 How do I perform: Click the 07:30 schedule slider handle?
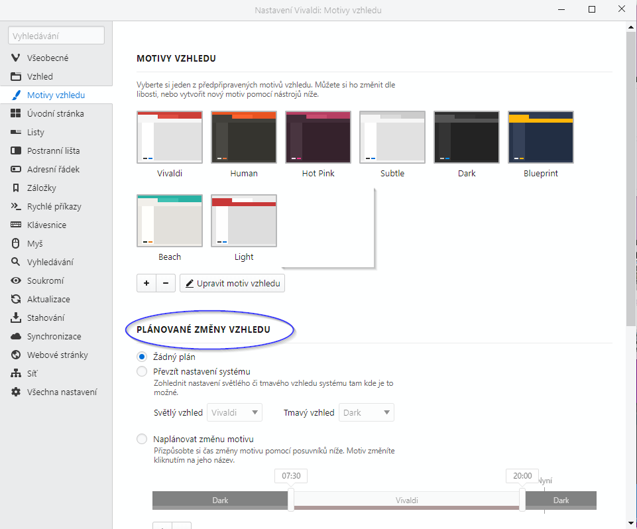[x=291, y=500]
